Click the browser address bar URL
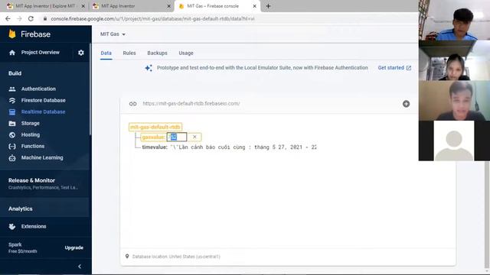 tap(152, 18)
